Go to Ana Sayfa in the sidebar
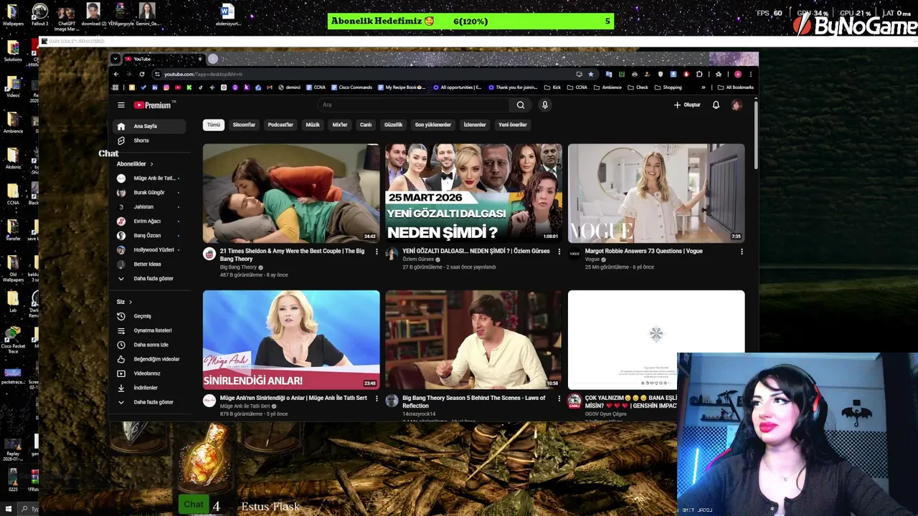918x516 pixels. click(149, 126)
